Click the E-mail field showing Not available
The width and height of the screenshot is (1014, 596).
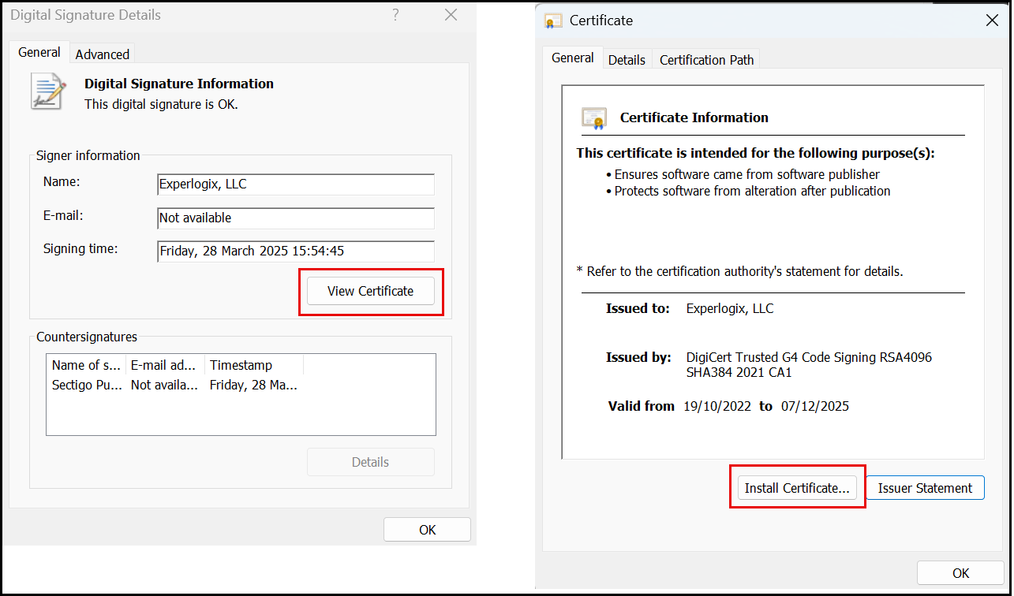pos(296,218)
